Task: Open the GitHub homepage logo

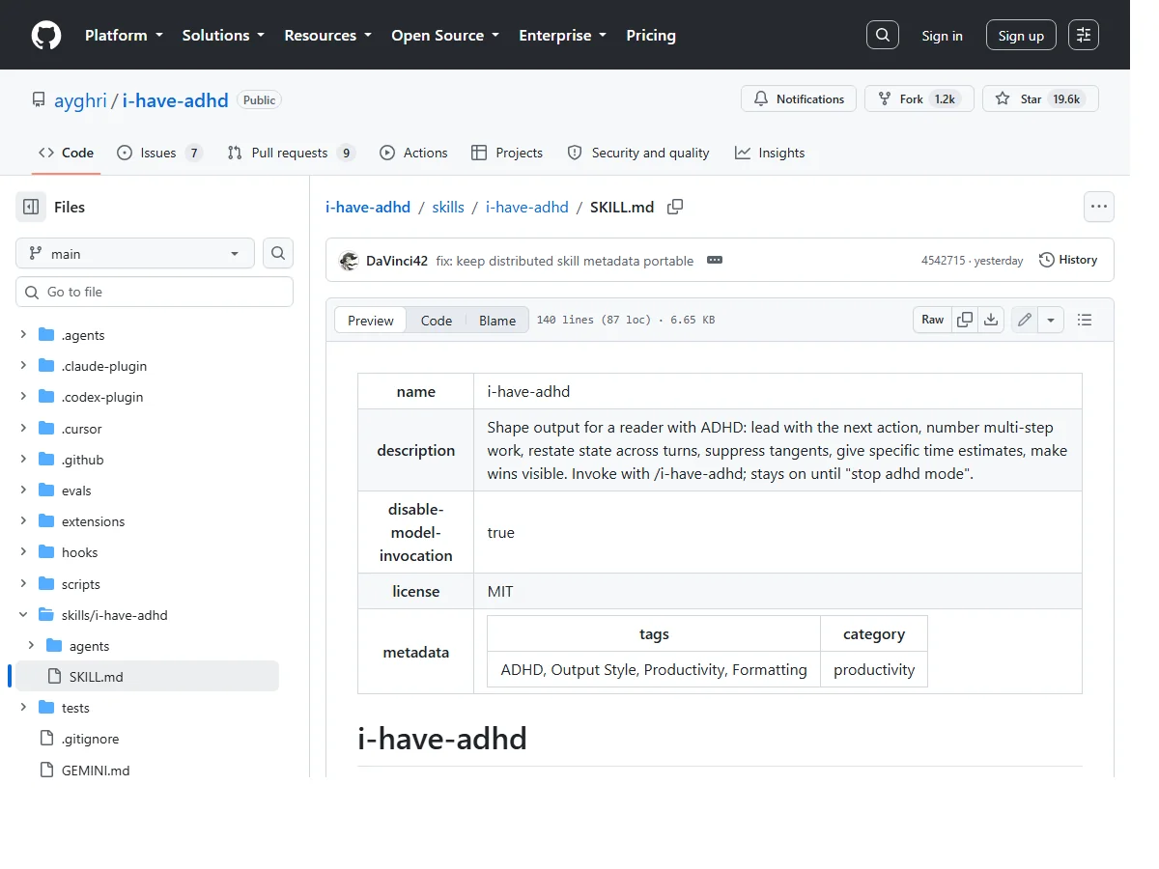Action: click(46, 35)
